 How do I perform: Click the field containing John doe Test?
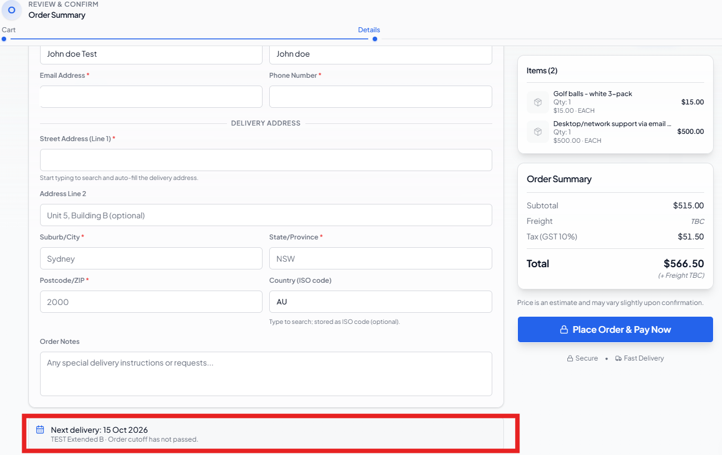(151, 54)
